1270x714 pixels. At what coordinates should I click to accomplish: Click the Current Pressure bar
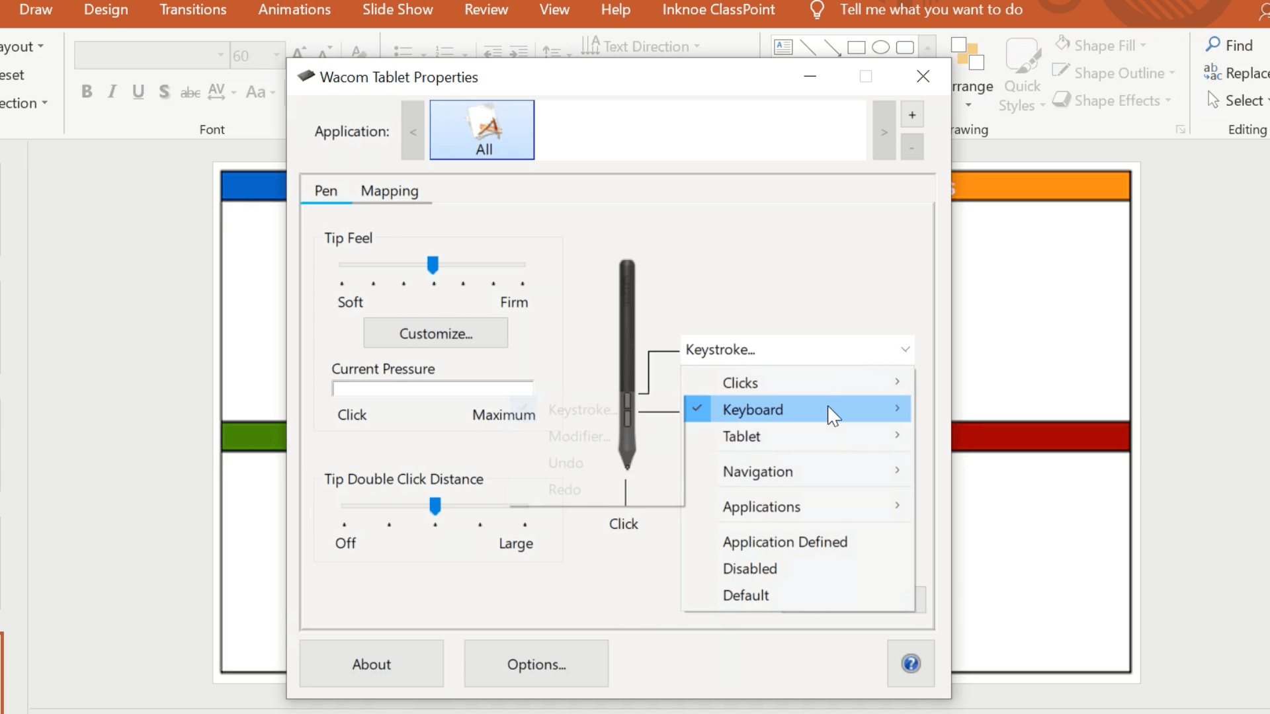click(x=433, y=389)
